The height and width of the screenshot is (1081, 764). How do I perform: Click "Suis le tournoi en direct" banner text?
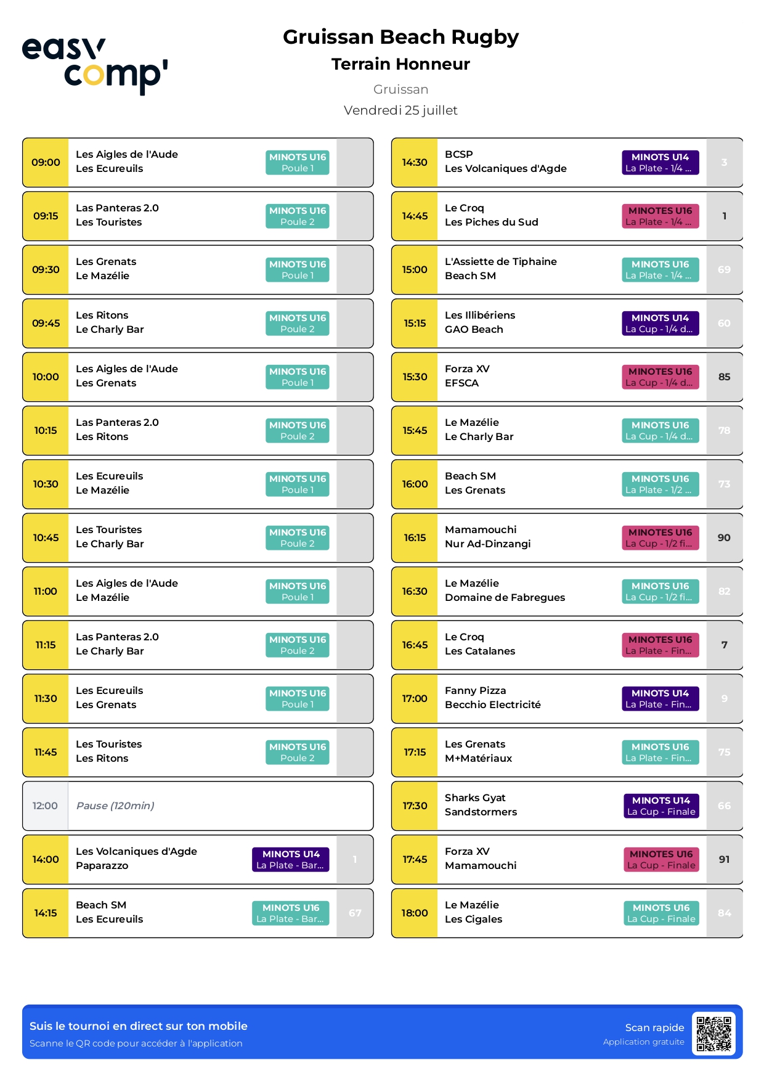tap(139, 1026)
